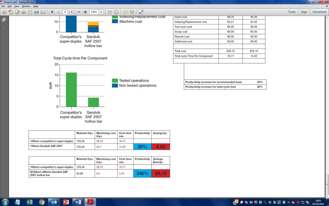Click the red circle icon in system tray

pyautogui.click(x=298, y=202)
